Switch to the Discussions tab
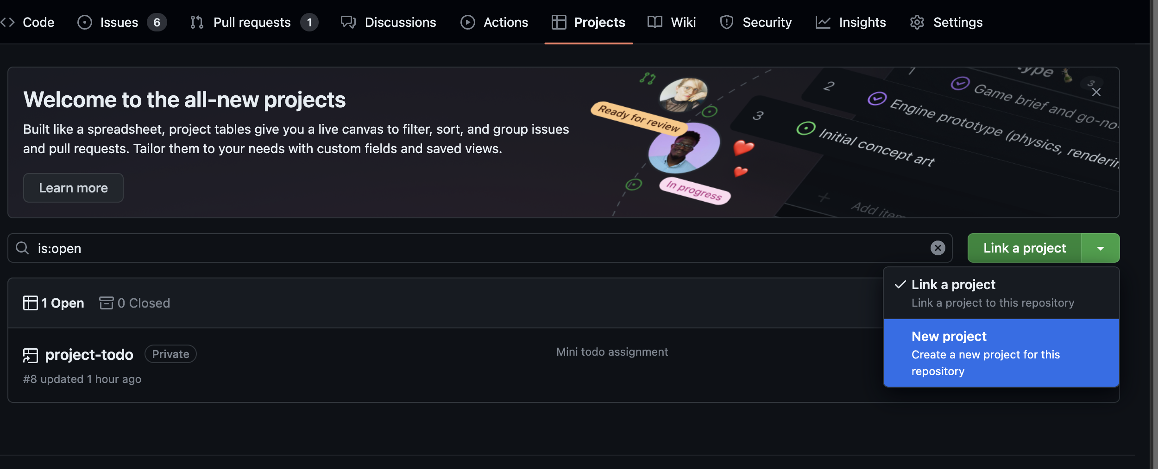Screen dimensions: 1158x469 coord(388,22)
